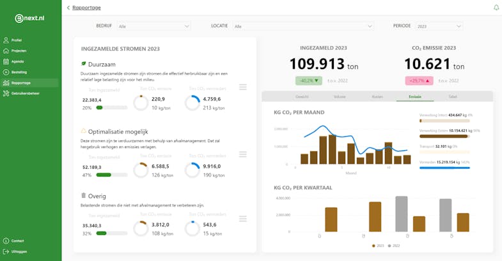Open the hamburger menu beside Overig stats
The height and width of the screenshot is (261, 502).
(243, 219)
